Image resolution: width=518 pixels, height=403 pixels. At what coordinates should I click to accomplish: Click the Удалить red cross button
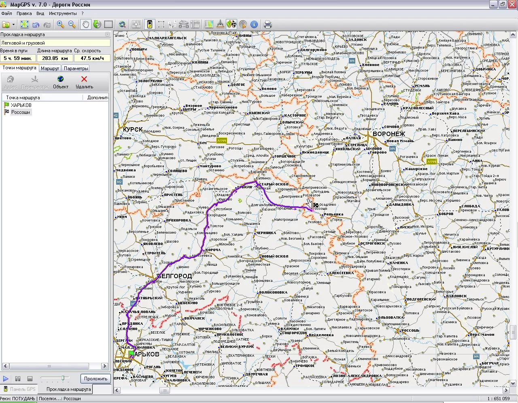(x=84, y=82)
